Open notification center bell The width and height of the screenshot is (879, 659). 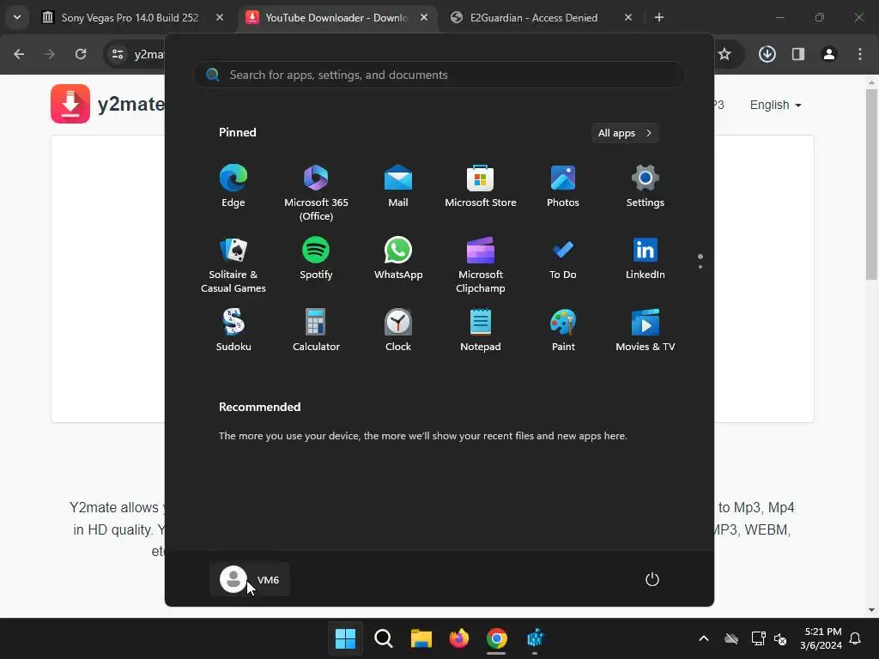click(855, 638)
